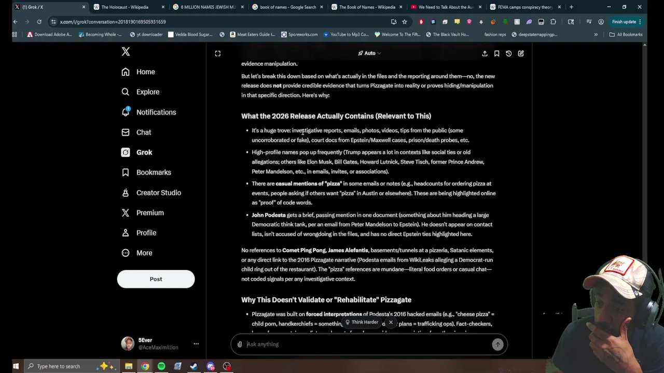Viewport: 664px width, 373px height.
Task: Click the URL address bar
Action: click(x=218, y=22)
